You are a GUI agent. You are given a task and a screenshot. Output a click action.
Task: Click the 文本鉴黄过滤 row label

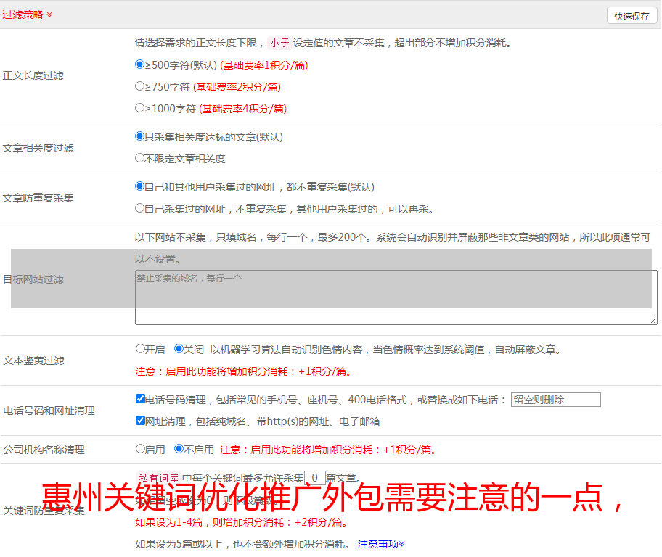(x=34, y=360)
